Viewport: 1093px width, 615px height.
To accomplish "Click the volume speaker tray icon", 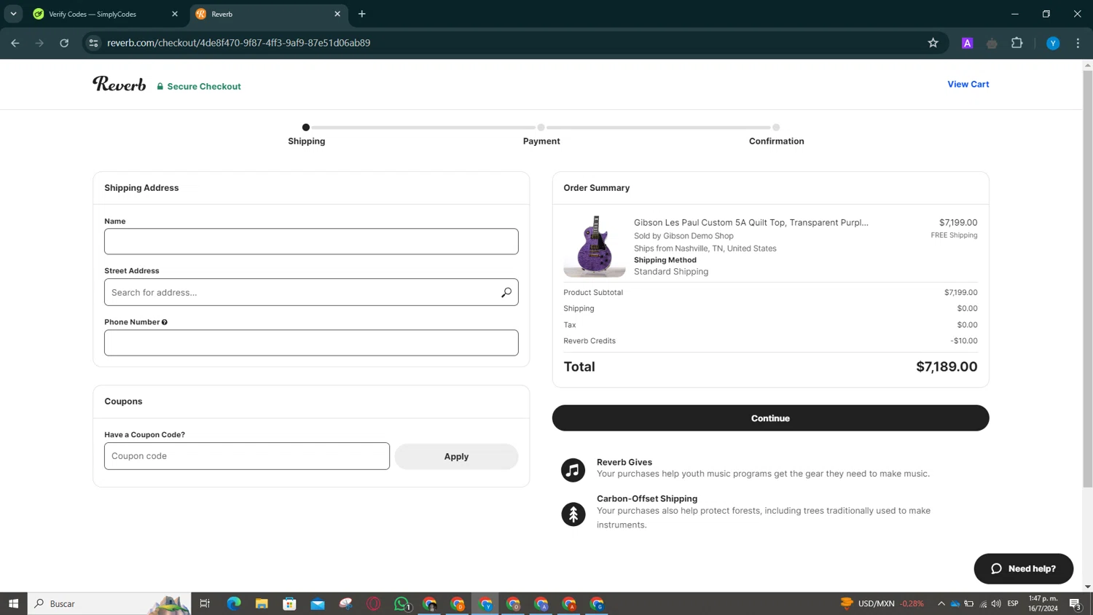I will (996, 603).
